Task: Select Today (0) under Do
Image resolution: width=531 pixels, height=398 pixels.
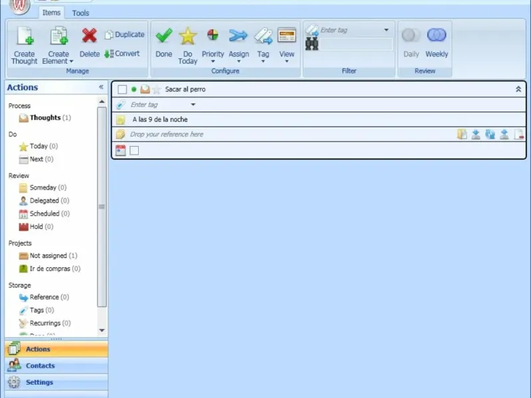Action: coord(38,146)
